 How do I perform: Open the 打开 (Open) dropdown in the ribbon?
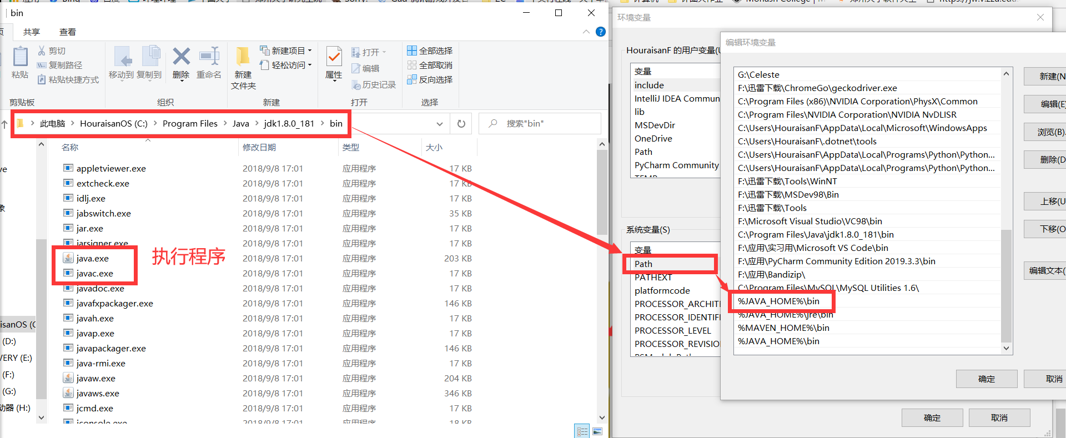[369, 53]
